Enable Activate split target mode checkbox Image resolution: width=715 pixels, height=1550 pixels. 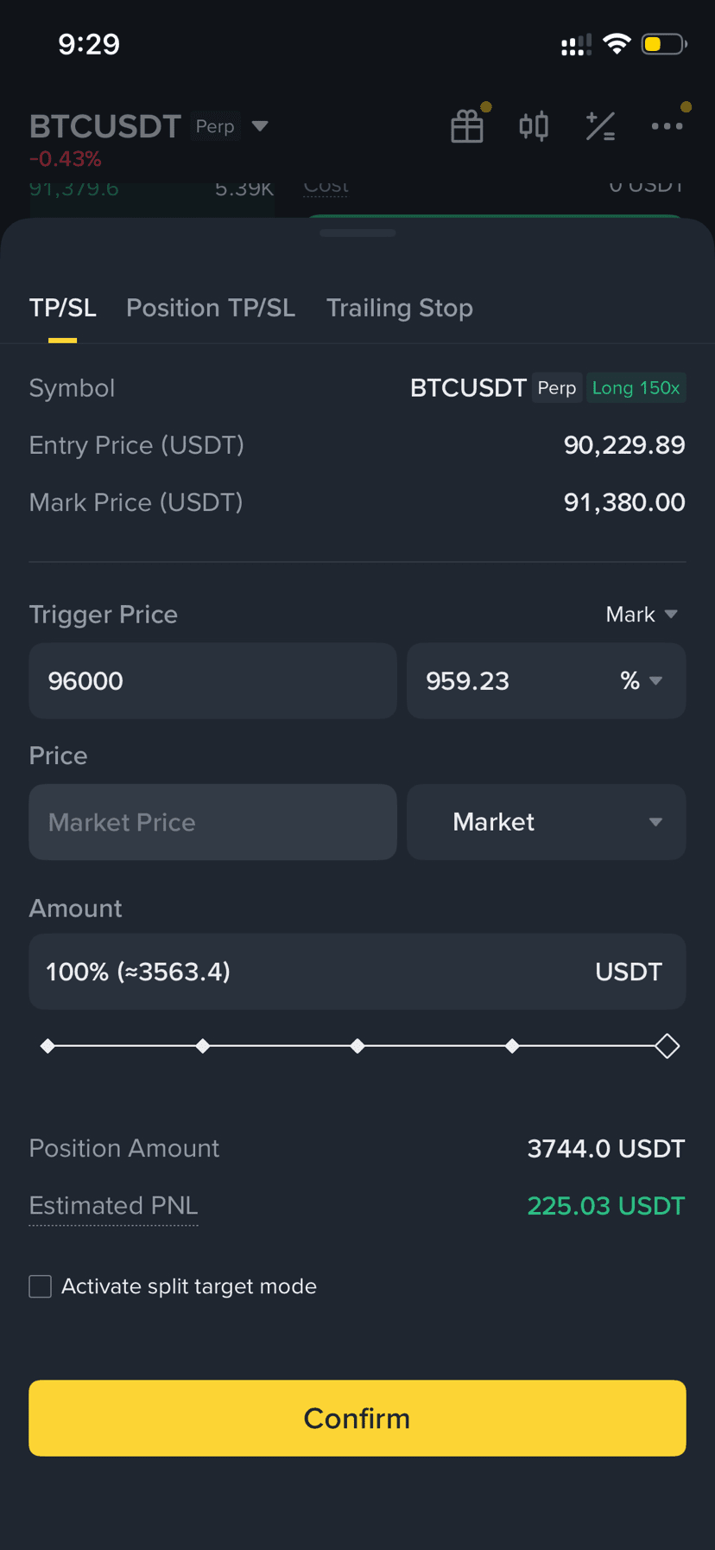point(41,1286)
